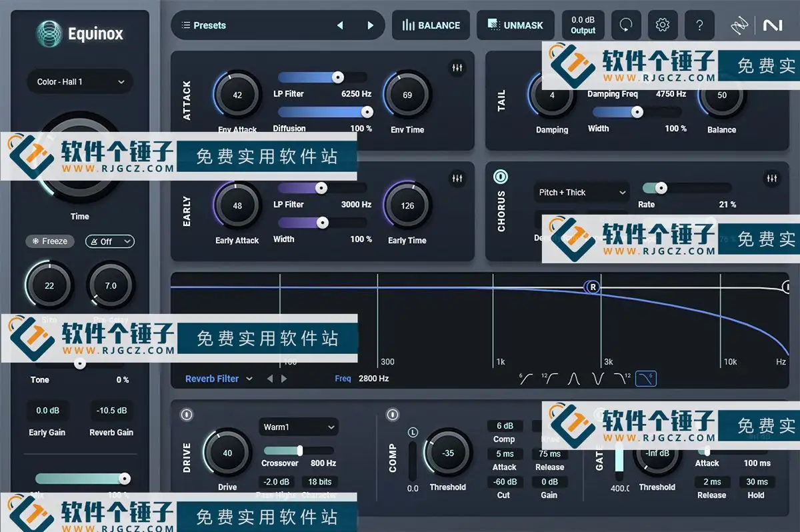Click the Reverb Gain -10.5 dB field

pyautogui.click(x=111, y=411)
